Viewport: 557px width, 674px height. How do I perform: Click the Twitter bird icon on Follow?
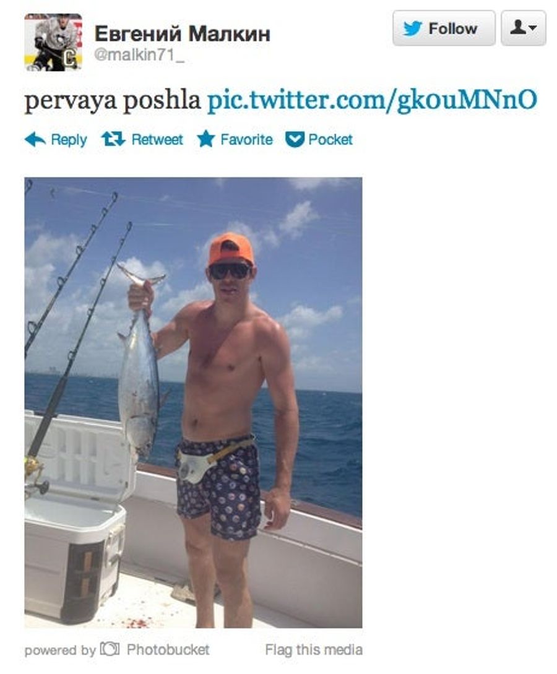[412, 28]
